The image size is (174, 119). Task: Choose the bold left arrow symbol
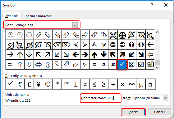click(x=76, y=55)
